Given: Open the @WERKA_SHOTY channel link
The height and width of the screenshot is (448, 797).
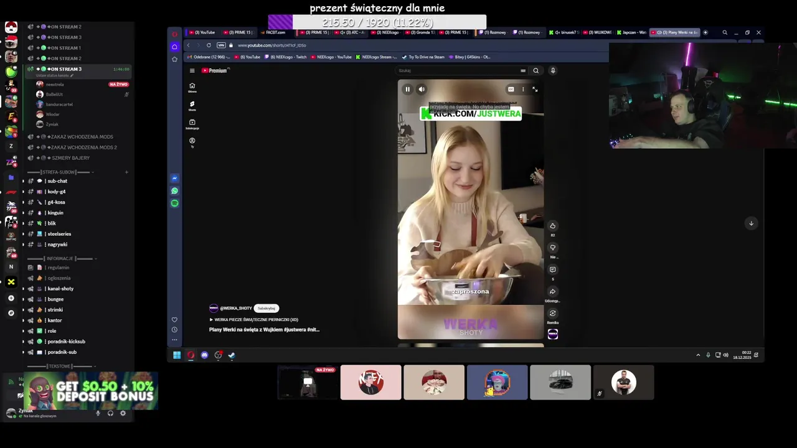Looking at the screenshot, I should 235,308.
